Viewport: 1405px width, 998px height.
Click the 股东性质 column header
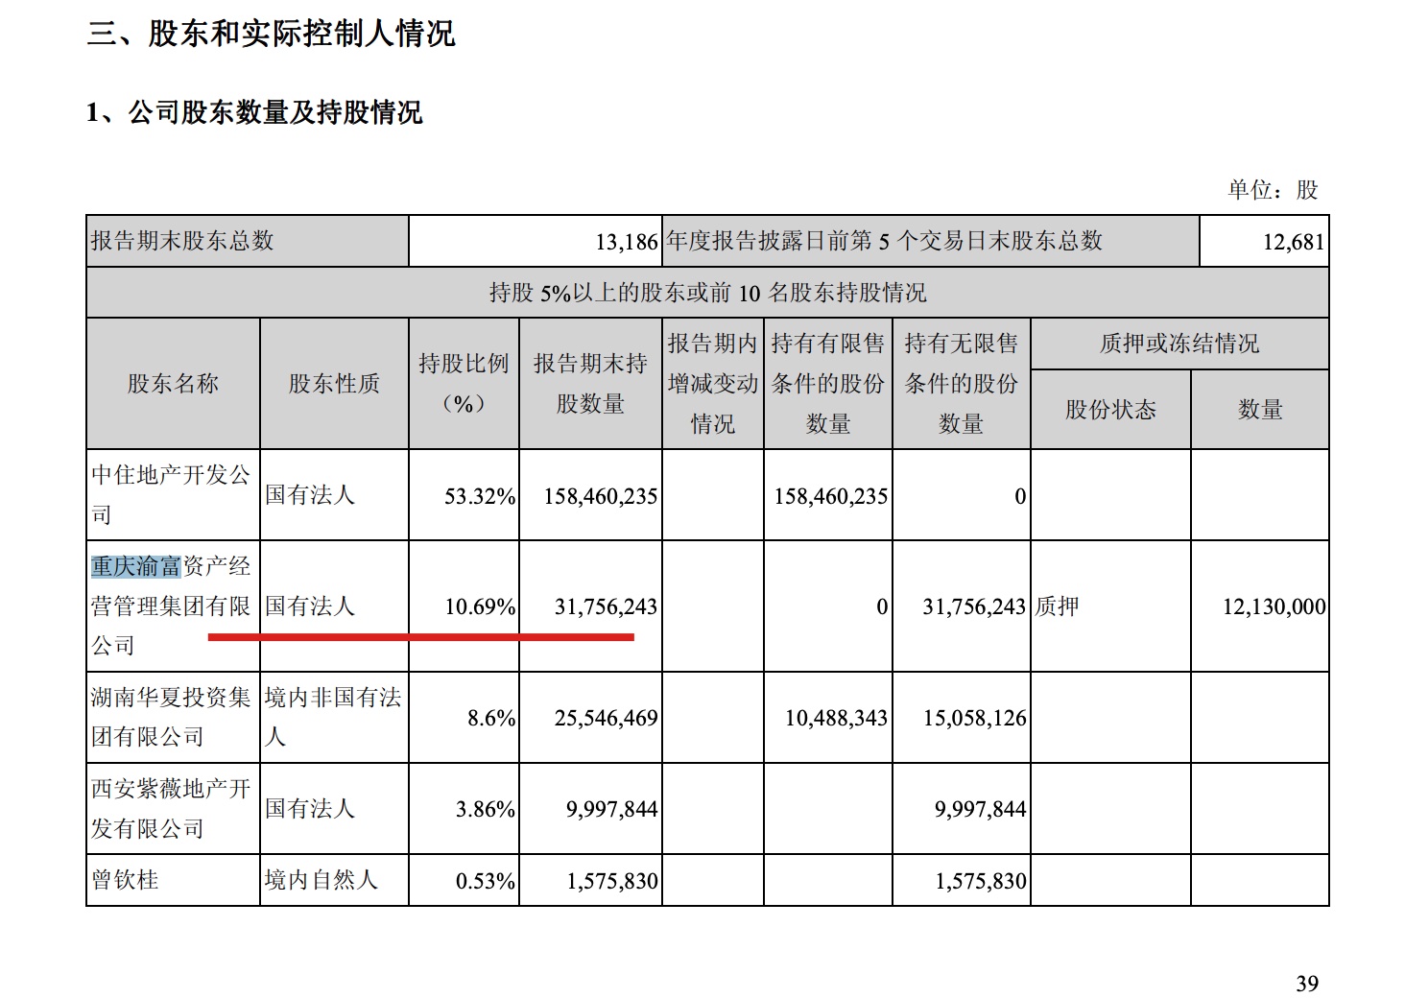tap(334, 384)
